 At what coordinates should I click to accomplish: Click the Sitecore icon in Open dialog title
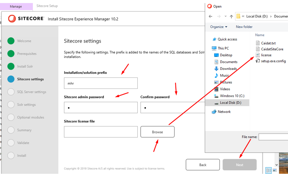tap(209, 6)
